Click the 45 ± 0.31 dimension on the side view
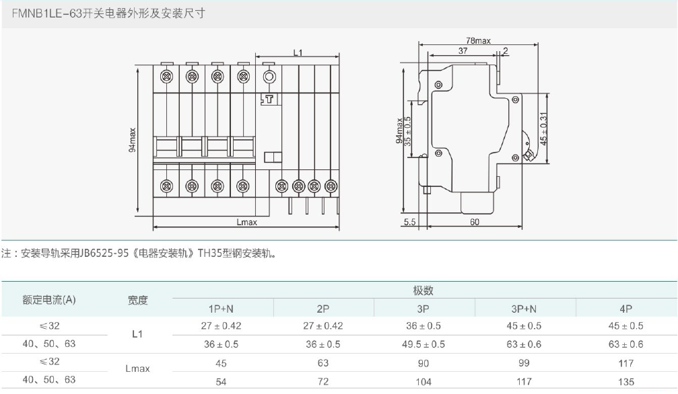Image resolution: width=678 pixels, height=394 pixels. click(x=544, y=128)
